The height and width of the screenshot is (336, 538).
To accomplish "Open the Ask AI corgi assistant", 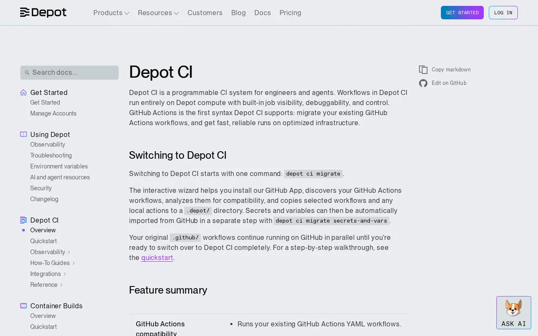I will [514, 313].
